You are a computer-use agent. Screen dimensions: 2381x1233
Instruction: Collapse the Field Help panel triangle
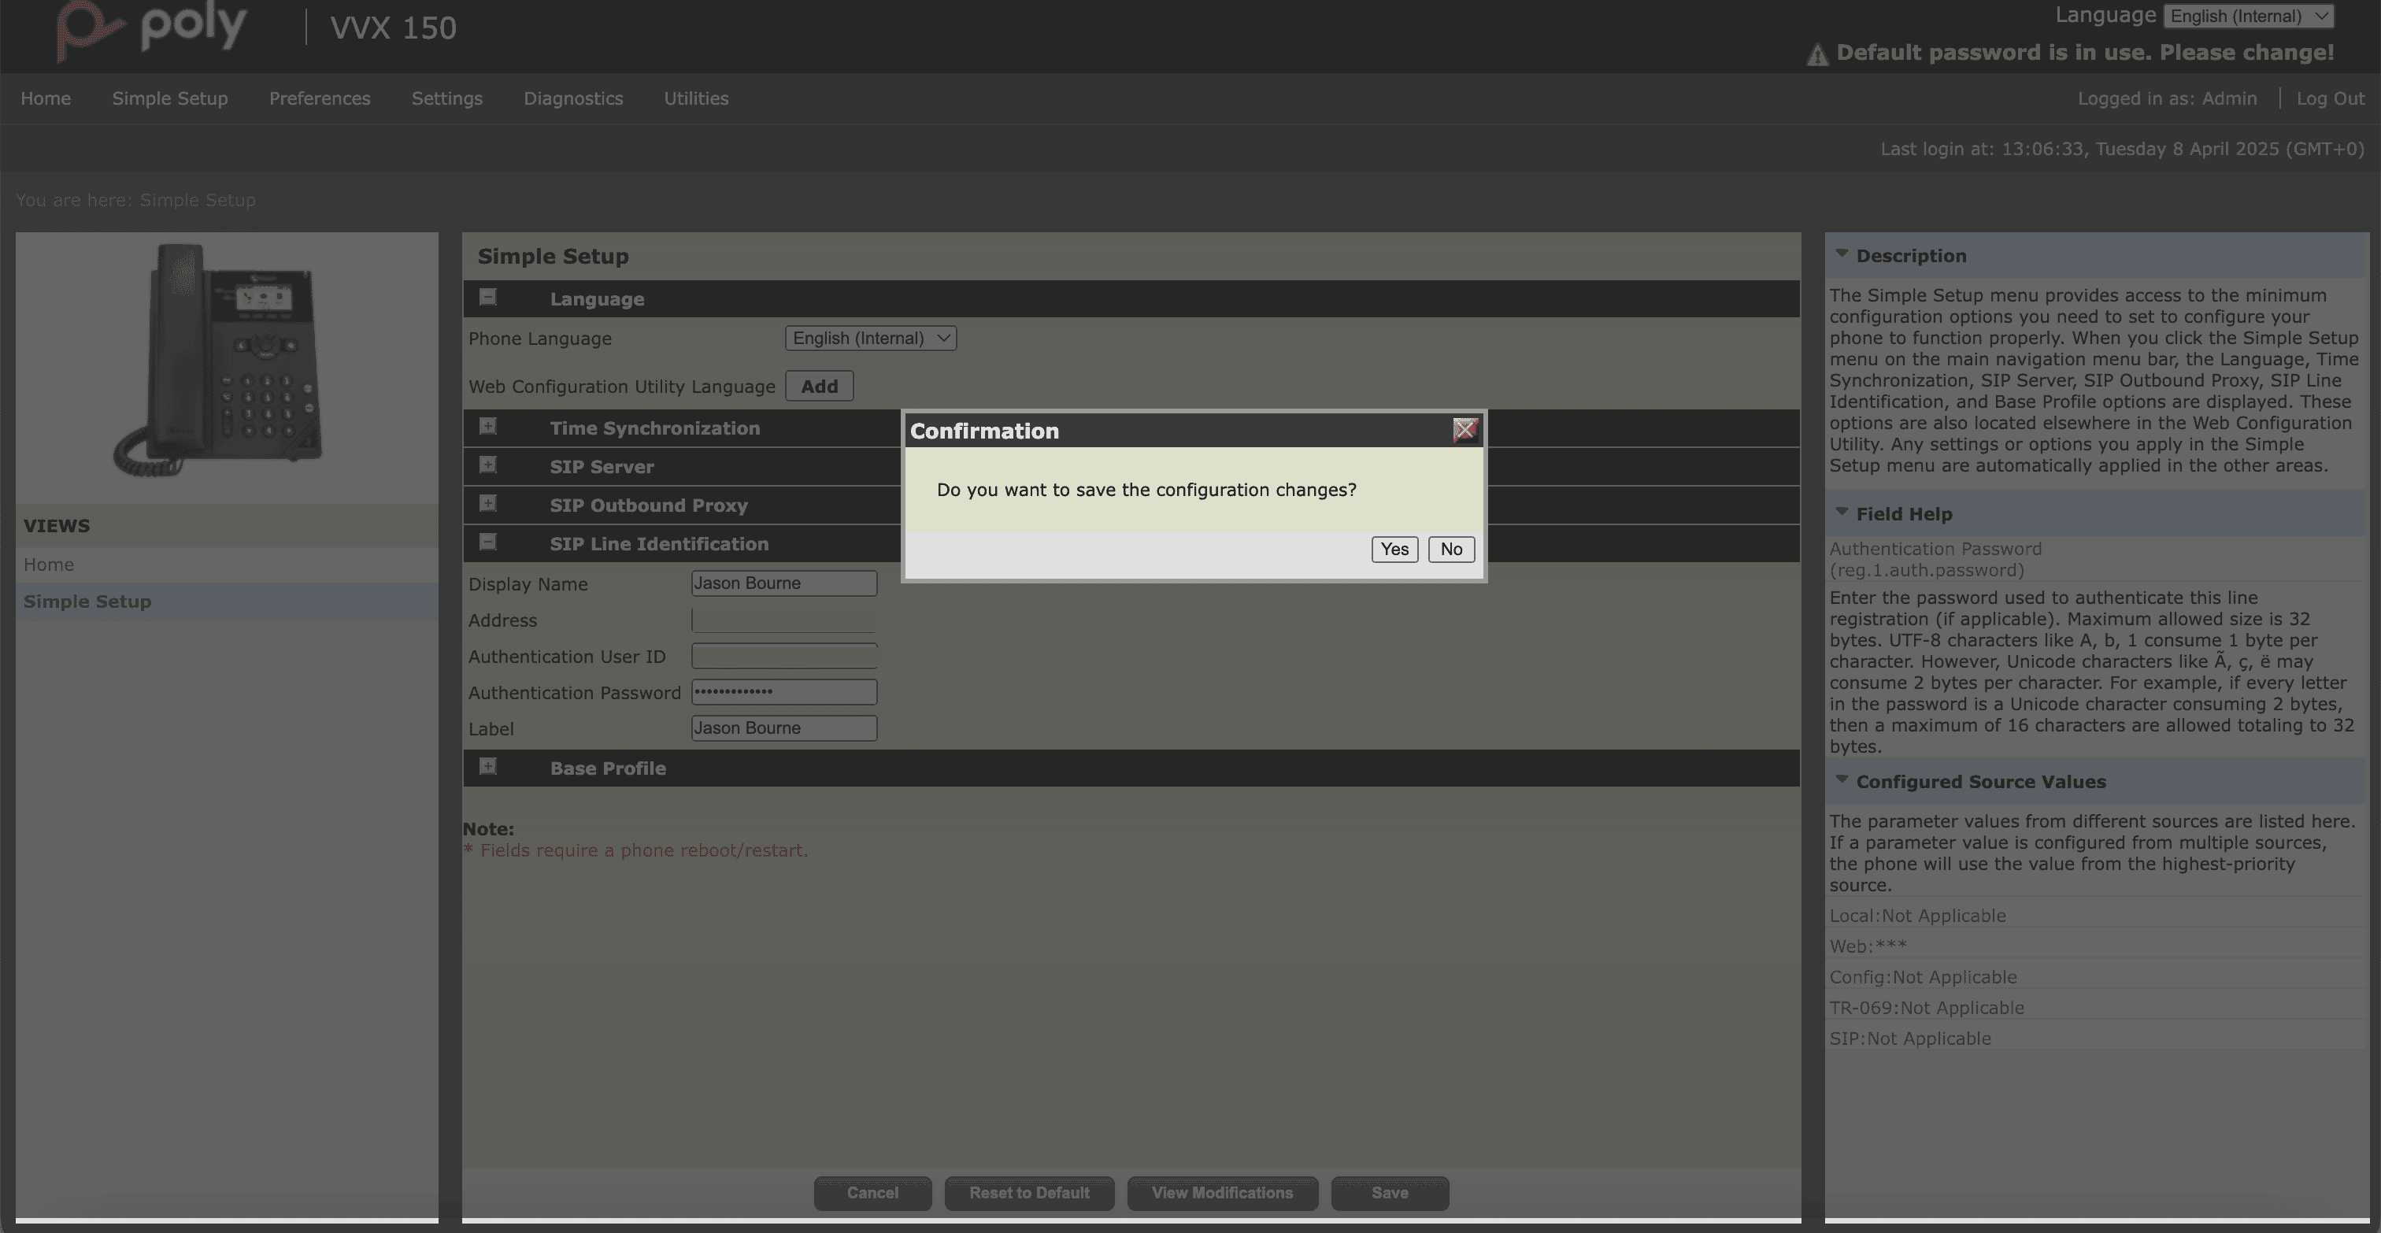[1841, 511]
